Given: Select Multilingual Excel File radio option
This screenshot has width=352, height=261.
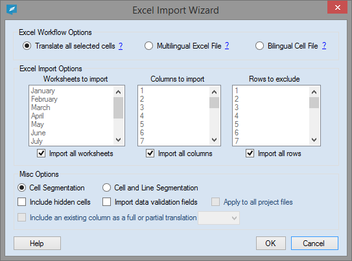Looking at the screenshot, I should point(148,46).
